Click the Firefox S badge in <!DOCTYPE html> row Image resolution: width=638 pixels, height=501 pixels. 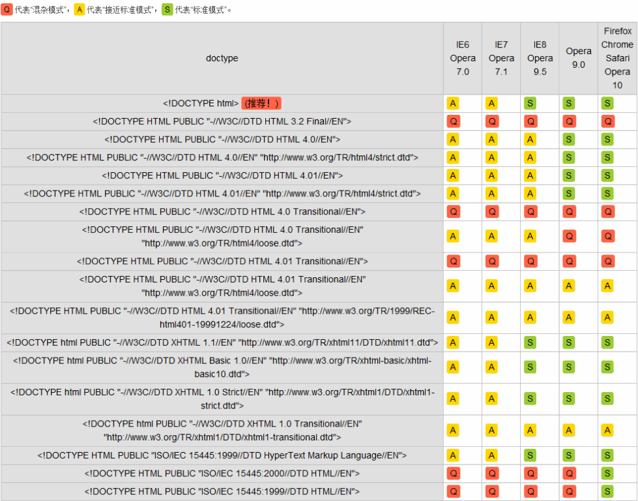[x=607, y=104]
